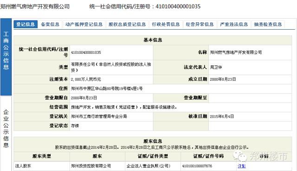This screenshot has width=297, height=171.
Task: Click registration status 存续
Action: (x=75, y=126)
